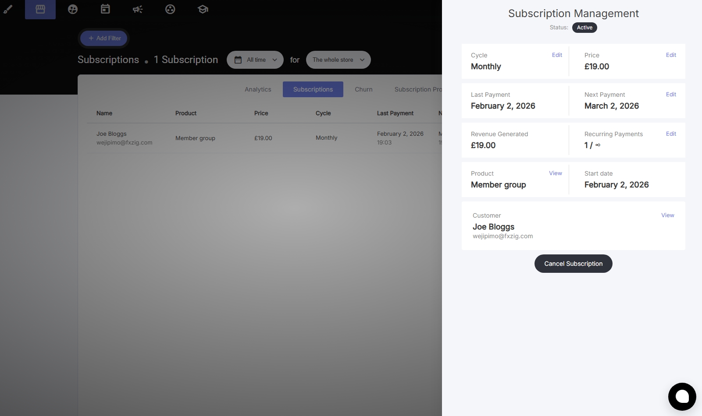Edit the subscription Price
This screenshot has height=416, width=702.
[x=671, y=55]
